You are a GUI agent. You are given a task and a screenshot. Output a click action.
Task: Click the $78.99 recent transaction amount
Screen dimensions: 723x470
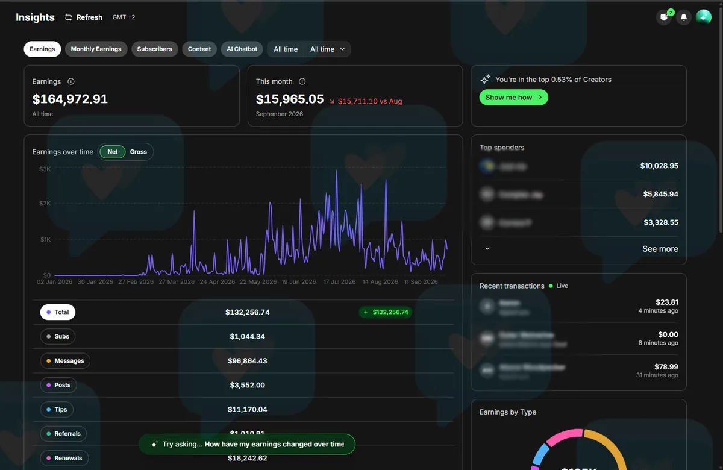[666, 366]
